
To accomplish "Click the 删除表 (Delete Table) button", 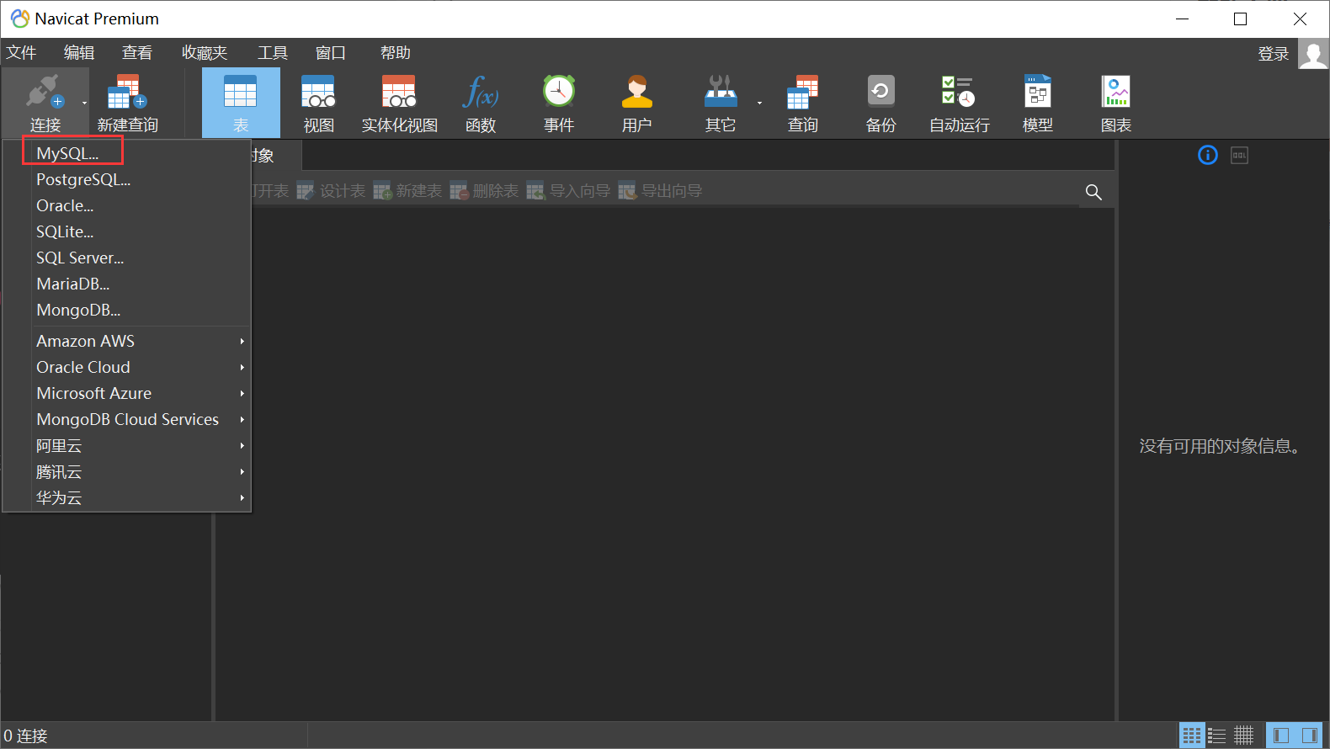I will pos(484,191).
